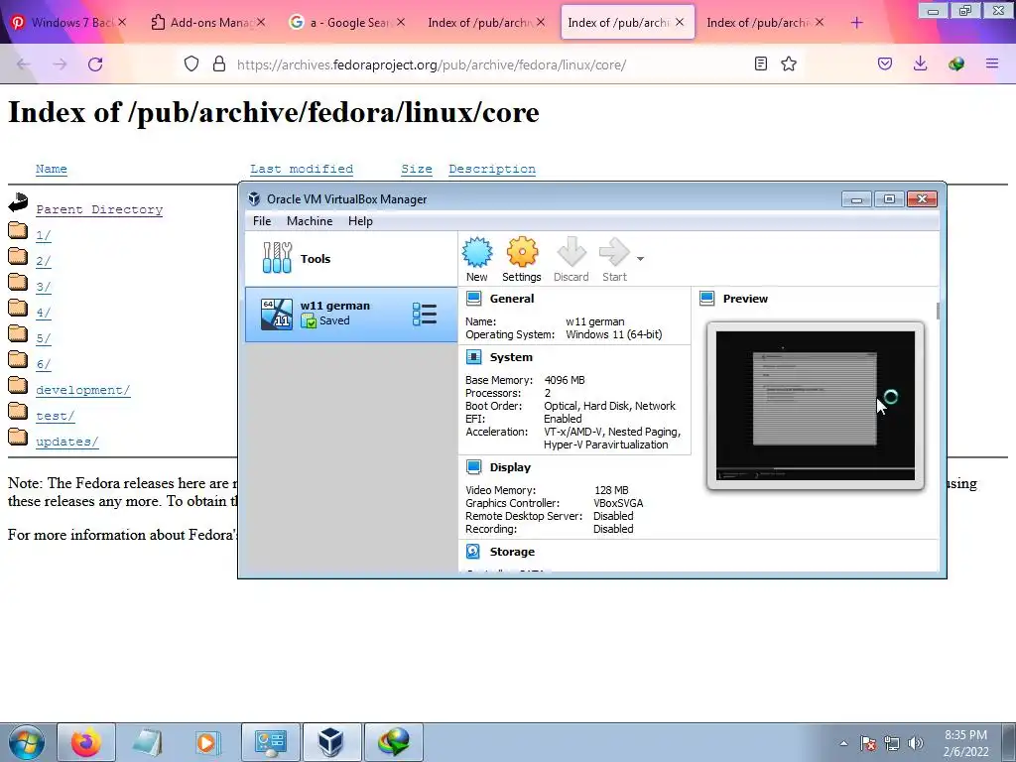Click the Firefox forward arrow
1016x762 pixels.
(x=60, y=64)
